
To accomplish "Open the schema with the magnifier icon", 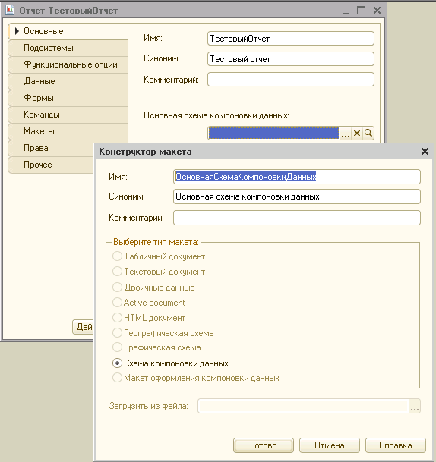I will [x=368, y=134].
